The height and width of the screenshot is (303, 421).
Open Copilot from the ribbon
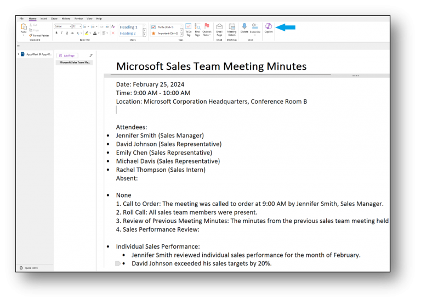click(269, 27)
